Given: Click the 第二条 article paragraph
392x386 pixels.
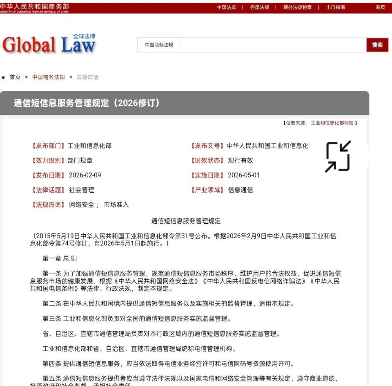Looking at the screenshot, I should point(169,304).
